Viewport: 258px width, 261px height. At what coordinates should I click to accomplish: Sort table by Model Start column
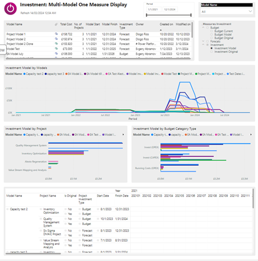(93, 24)
